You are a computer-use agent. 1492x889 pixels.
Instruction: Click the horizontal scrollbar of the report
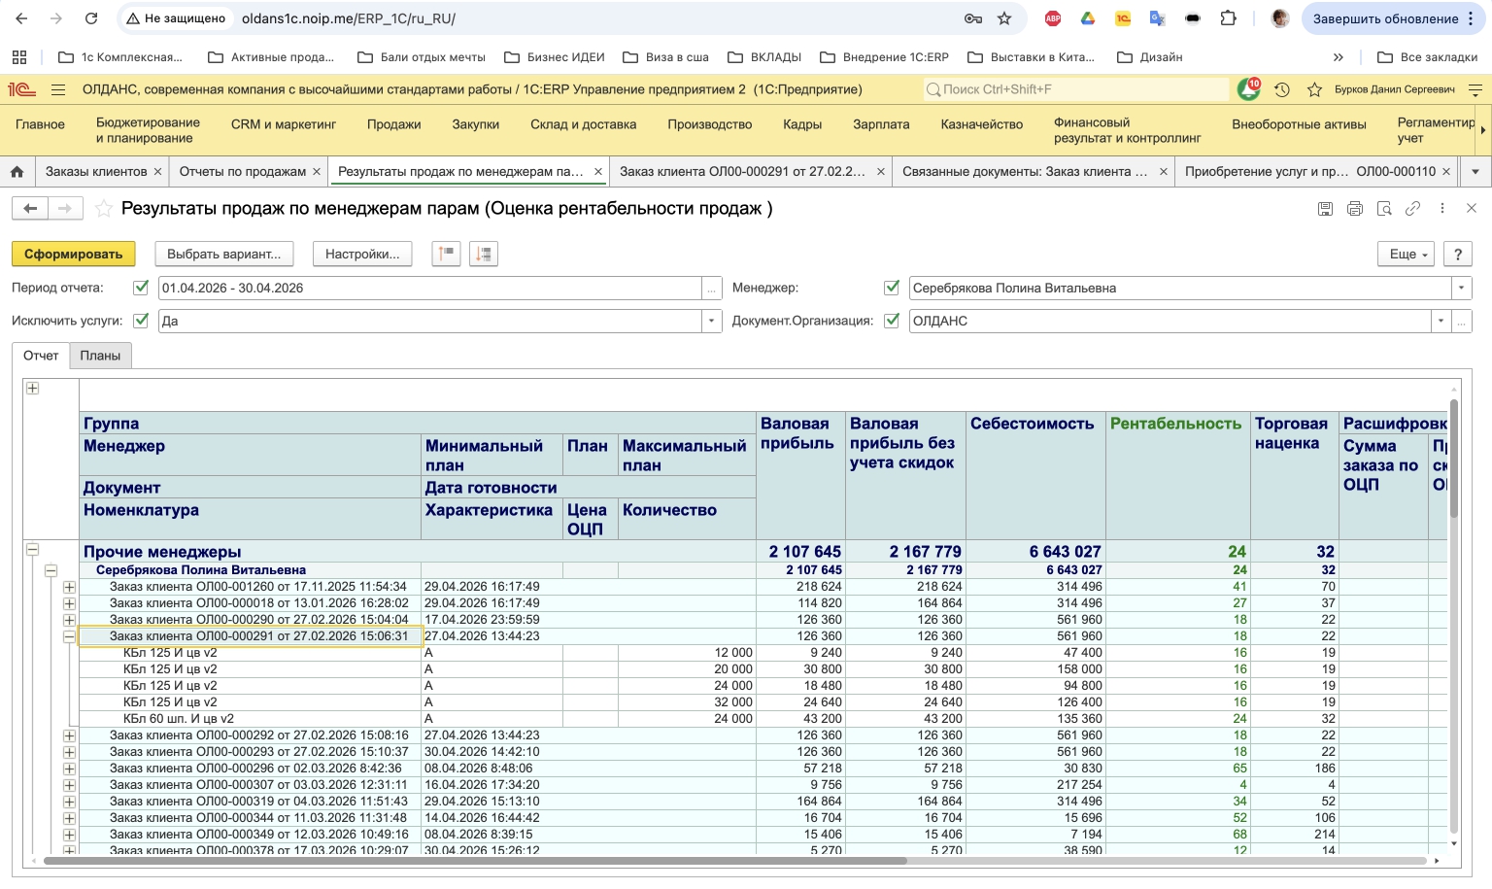point(476,861)
